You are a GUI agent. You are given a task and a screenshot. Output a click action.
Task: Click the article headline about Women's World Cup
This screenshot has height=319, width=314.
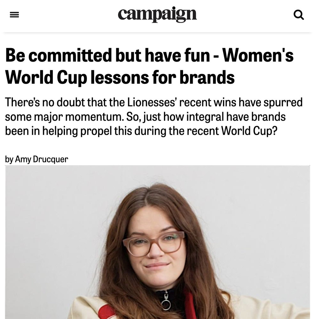coord(149,66)
